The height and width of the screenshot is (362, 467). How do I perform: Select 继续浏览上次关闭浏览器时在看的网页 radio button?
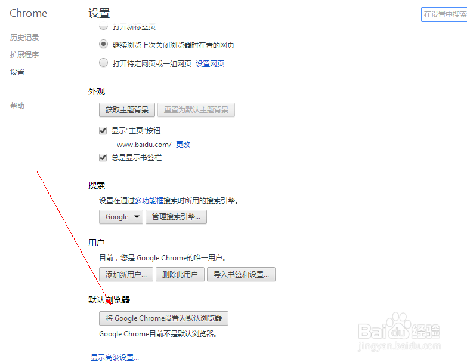(103, 44)
